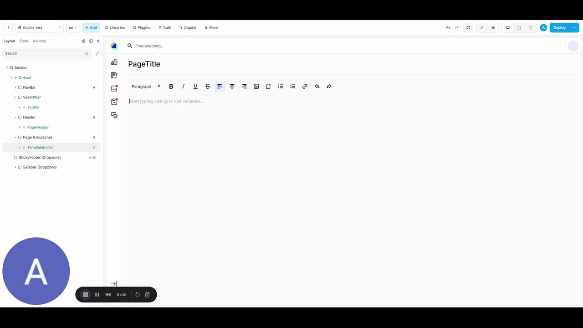Open the Paragraph style dropdown
The width and height of the screenshot is (583, 328).
point(146,86)
